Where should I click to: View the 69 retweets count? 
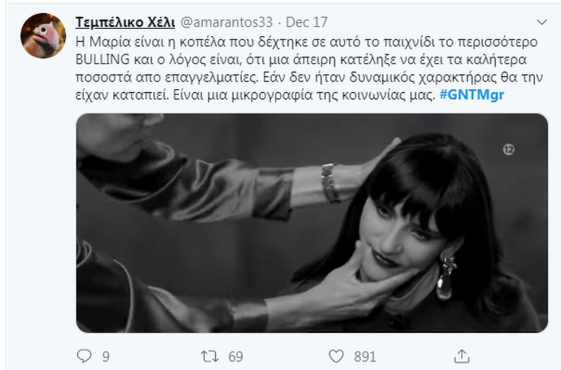click(x=235, y=357)
